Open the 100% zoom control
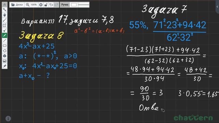Viewport: 219px width, 123px height. (31, 5)
